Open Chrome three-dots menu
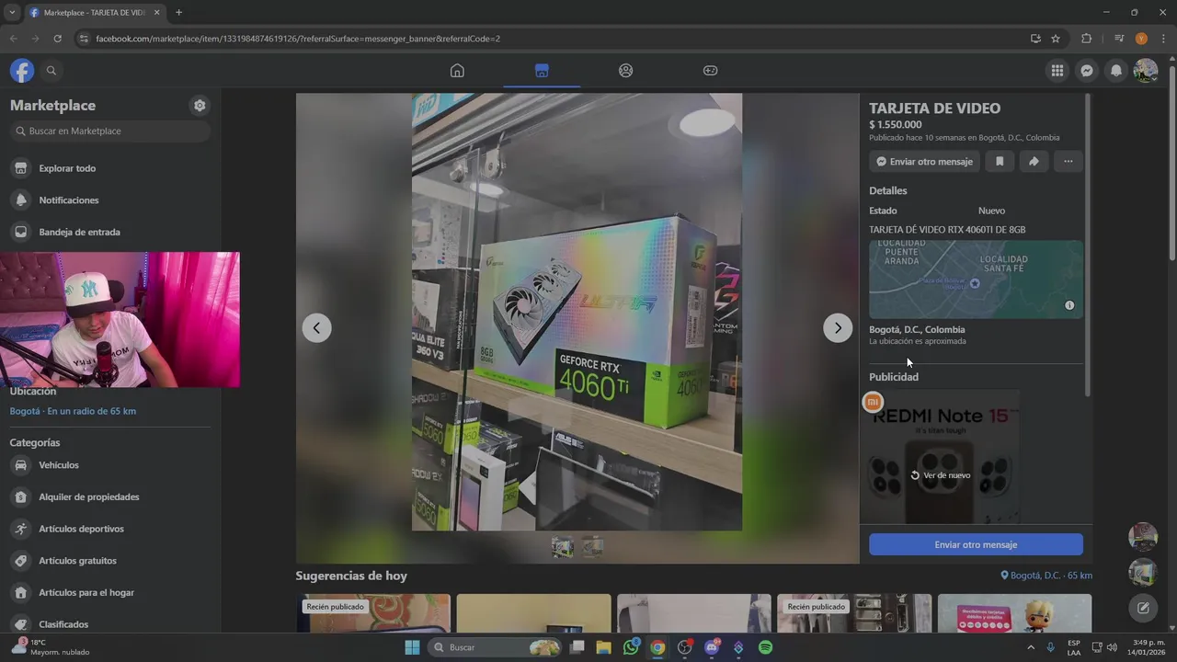This screenshot has width=1177, height=662. click(1163, 39)
